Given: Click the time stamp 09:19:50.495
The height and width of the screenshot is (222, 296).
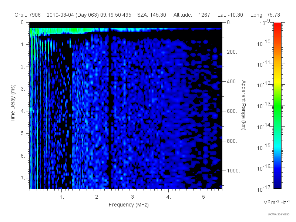Looking at the screenshot, I should 116,15.
